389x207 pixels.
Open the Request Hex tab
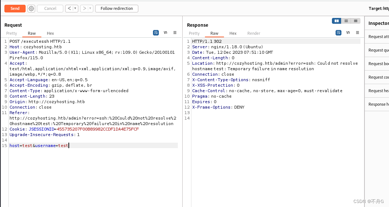coord(51,33)
